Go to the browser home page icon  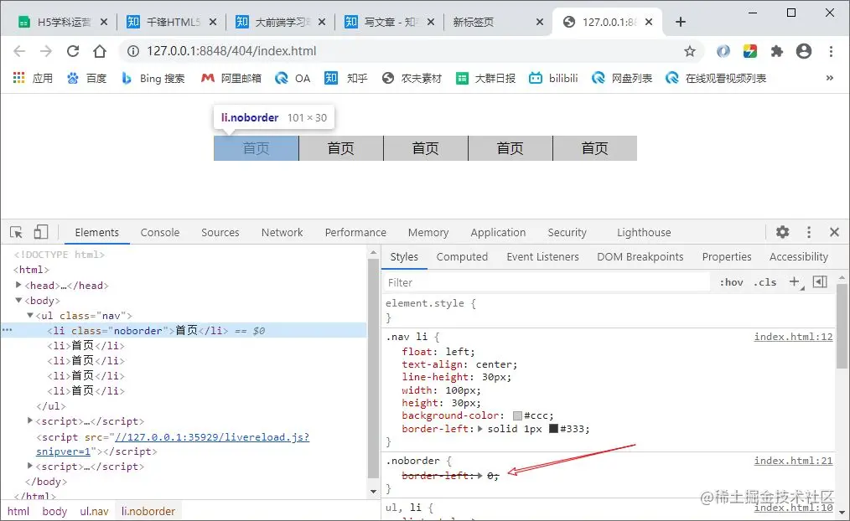[x=100, y=51]
